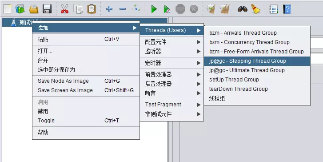
Task: Select the test plan flask tree node
Action: point(13,22)
